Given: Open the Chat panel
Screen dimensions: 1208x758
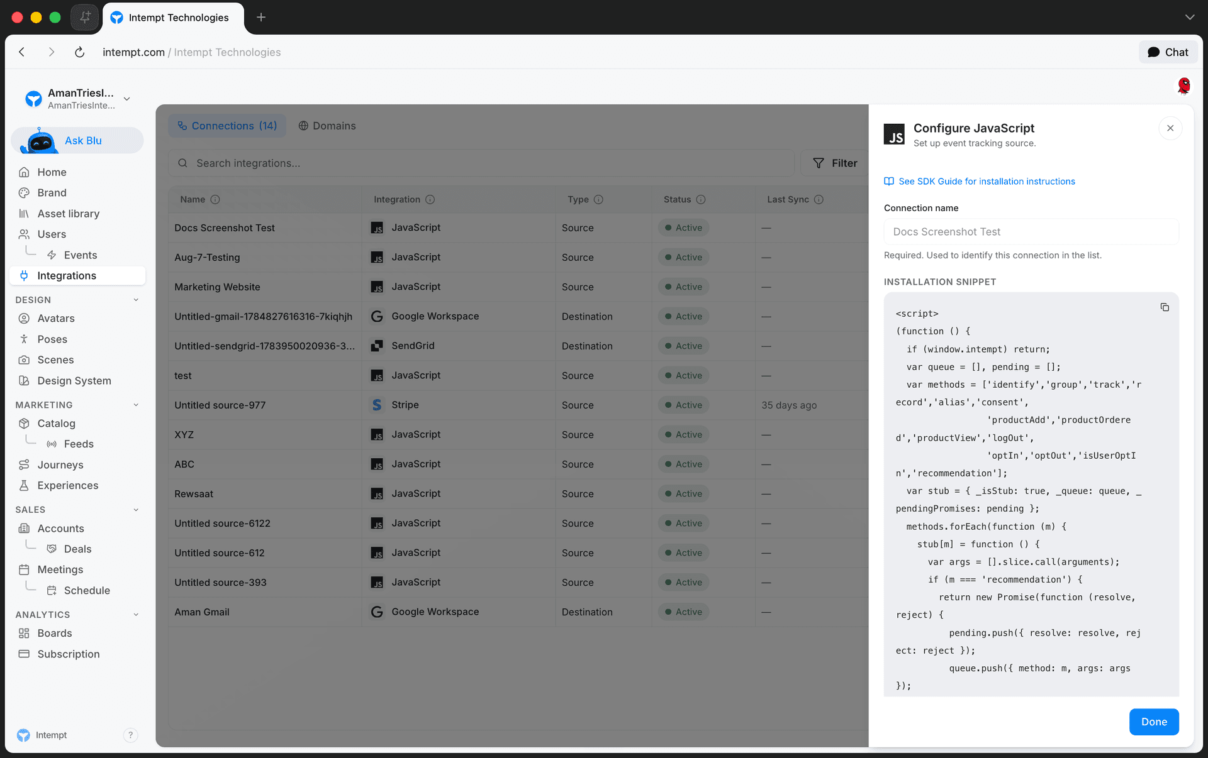Looking at the screenshot, I should pos(1168,52).
